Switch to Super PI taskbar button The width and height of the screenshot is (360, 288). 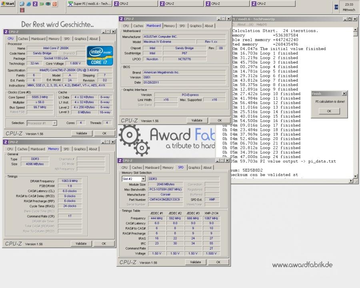pos(89,4)
